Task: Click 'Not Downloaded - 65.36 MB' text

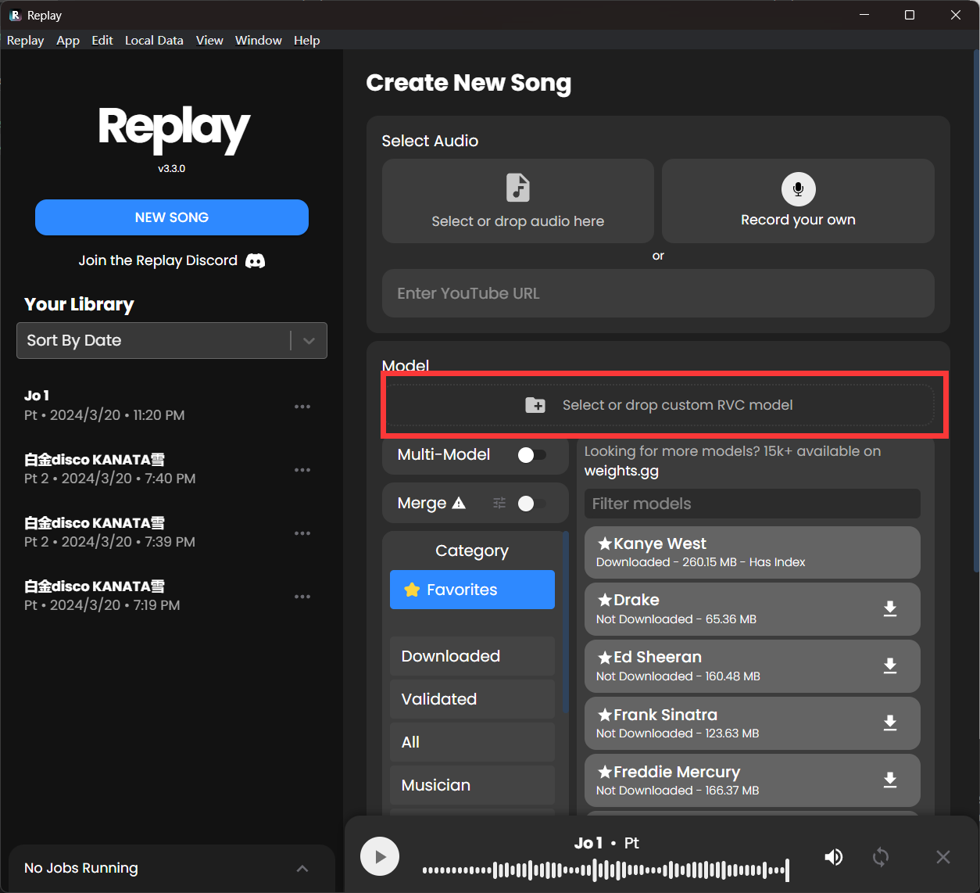Action: [676, 619]
